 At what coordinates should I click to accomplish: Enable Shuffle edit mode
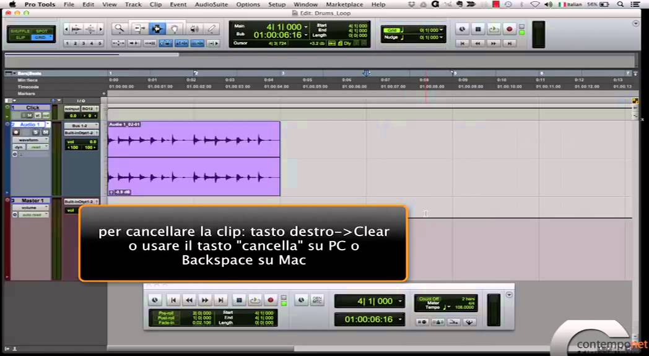[x=20, y=31]
